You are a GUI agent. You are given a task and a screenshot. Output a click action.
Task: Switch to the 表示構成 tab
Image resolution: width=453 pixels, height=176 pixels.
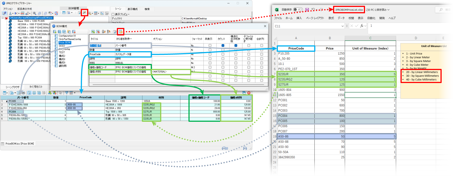pos(133,9)
